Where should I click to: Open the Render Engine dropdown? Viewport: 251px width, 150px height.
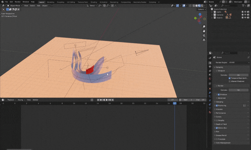coord(238,62)
